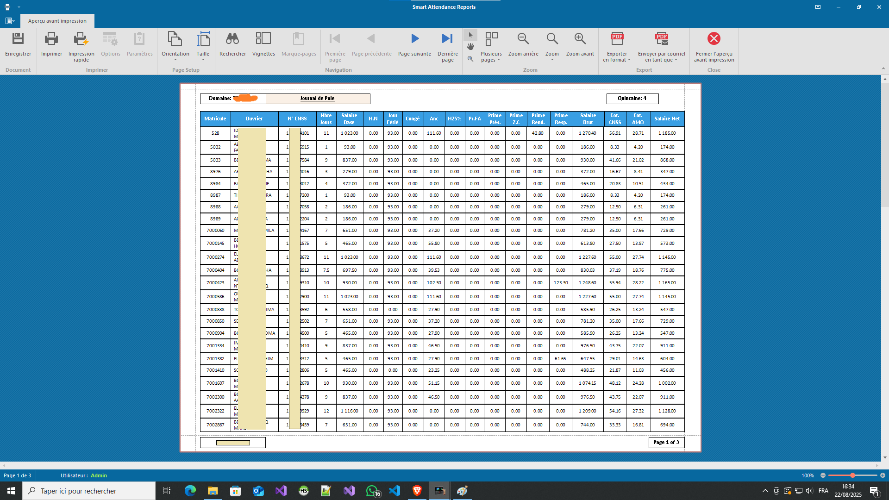
Task: Jump to Dernière page
Action: pyautogui.click(x=447, y=39)
